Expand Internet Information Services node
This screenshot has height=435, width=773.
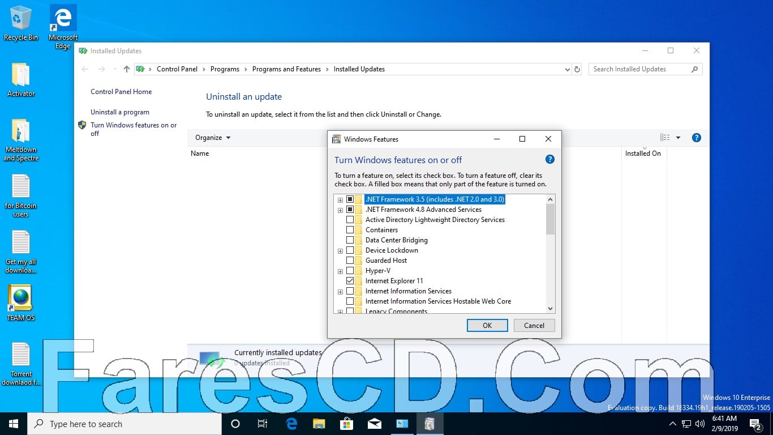point(340,292)
